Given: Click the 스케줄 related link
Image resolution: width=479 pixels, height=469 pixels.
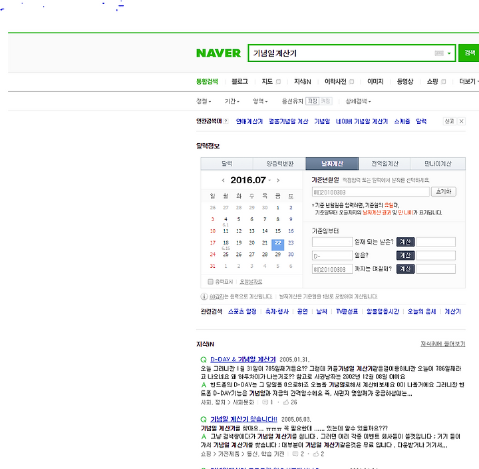Looking at the screenshot, I should (x=402, y=121).
